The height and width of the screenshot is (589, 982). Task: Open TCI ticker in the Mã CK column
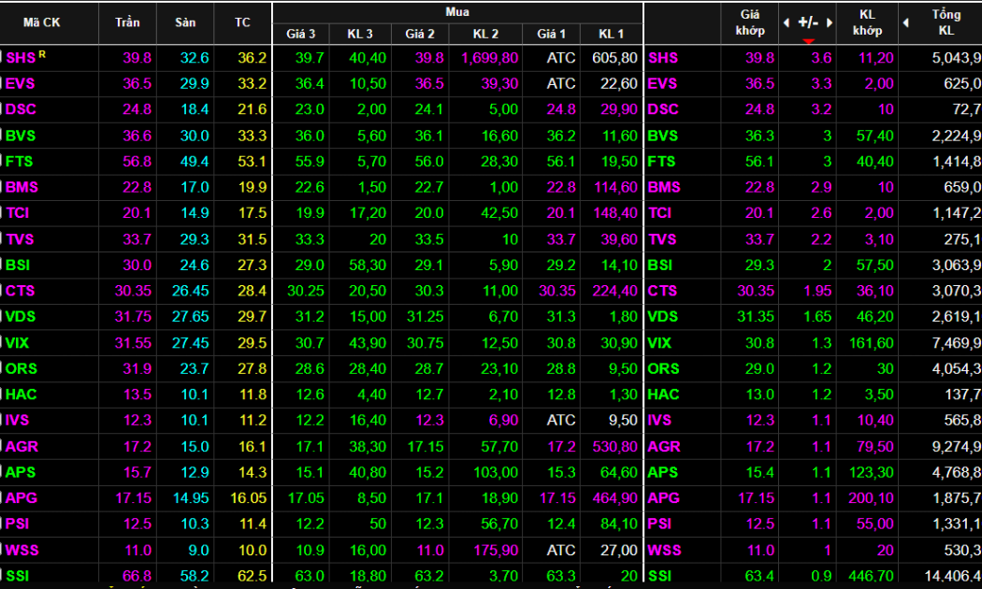[x=18, y=213]
